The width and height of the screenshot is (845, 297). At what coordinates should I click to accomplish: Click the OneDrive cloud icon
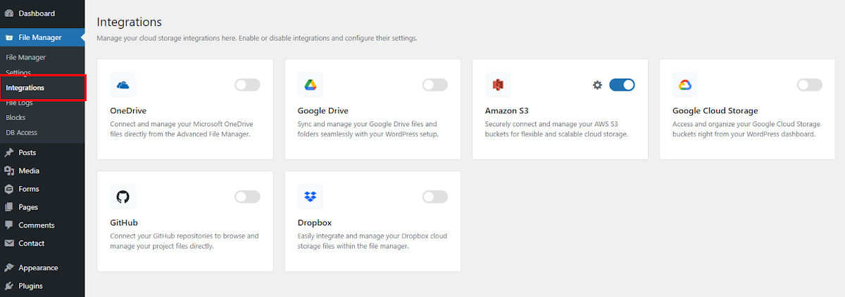(x=123, y=85)
